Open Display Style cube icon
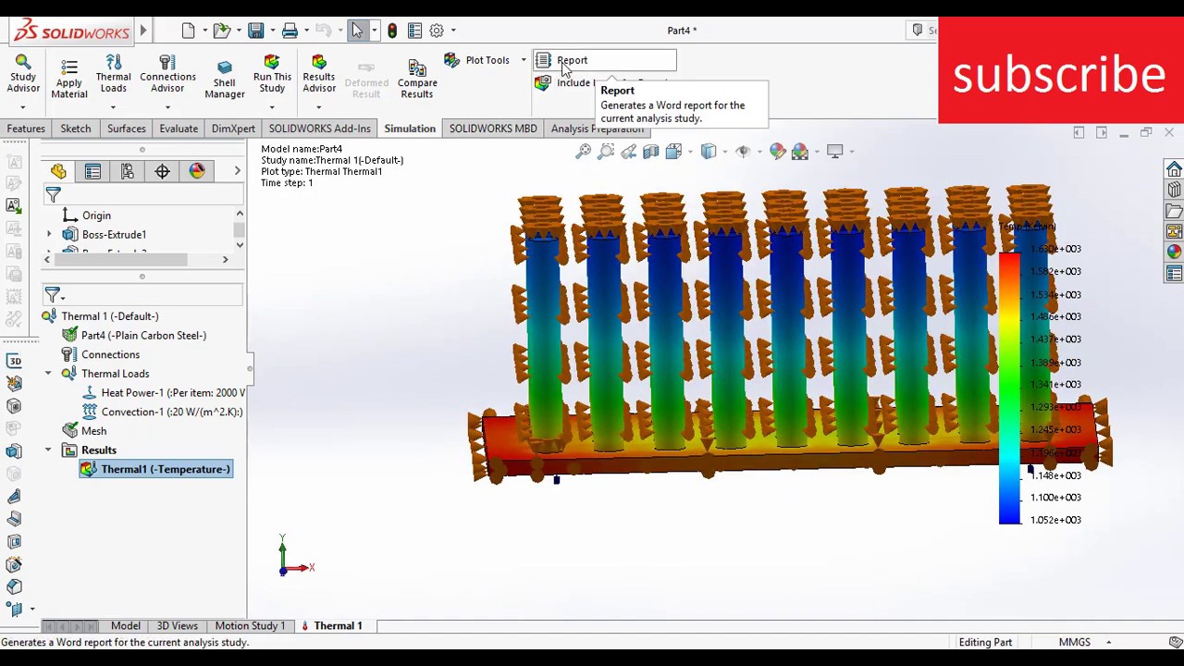The image size is (1184, 666). (708, 151)
